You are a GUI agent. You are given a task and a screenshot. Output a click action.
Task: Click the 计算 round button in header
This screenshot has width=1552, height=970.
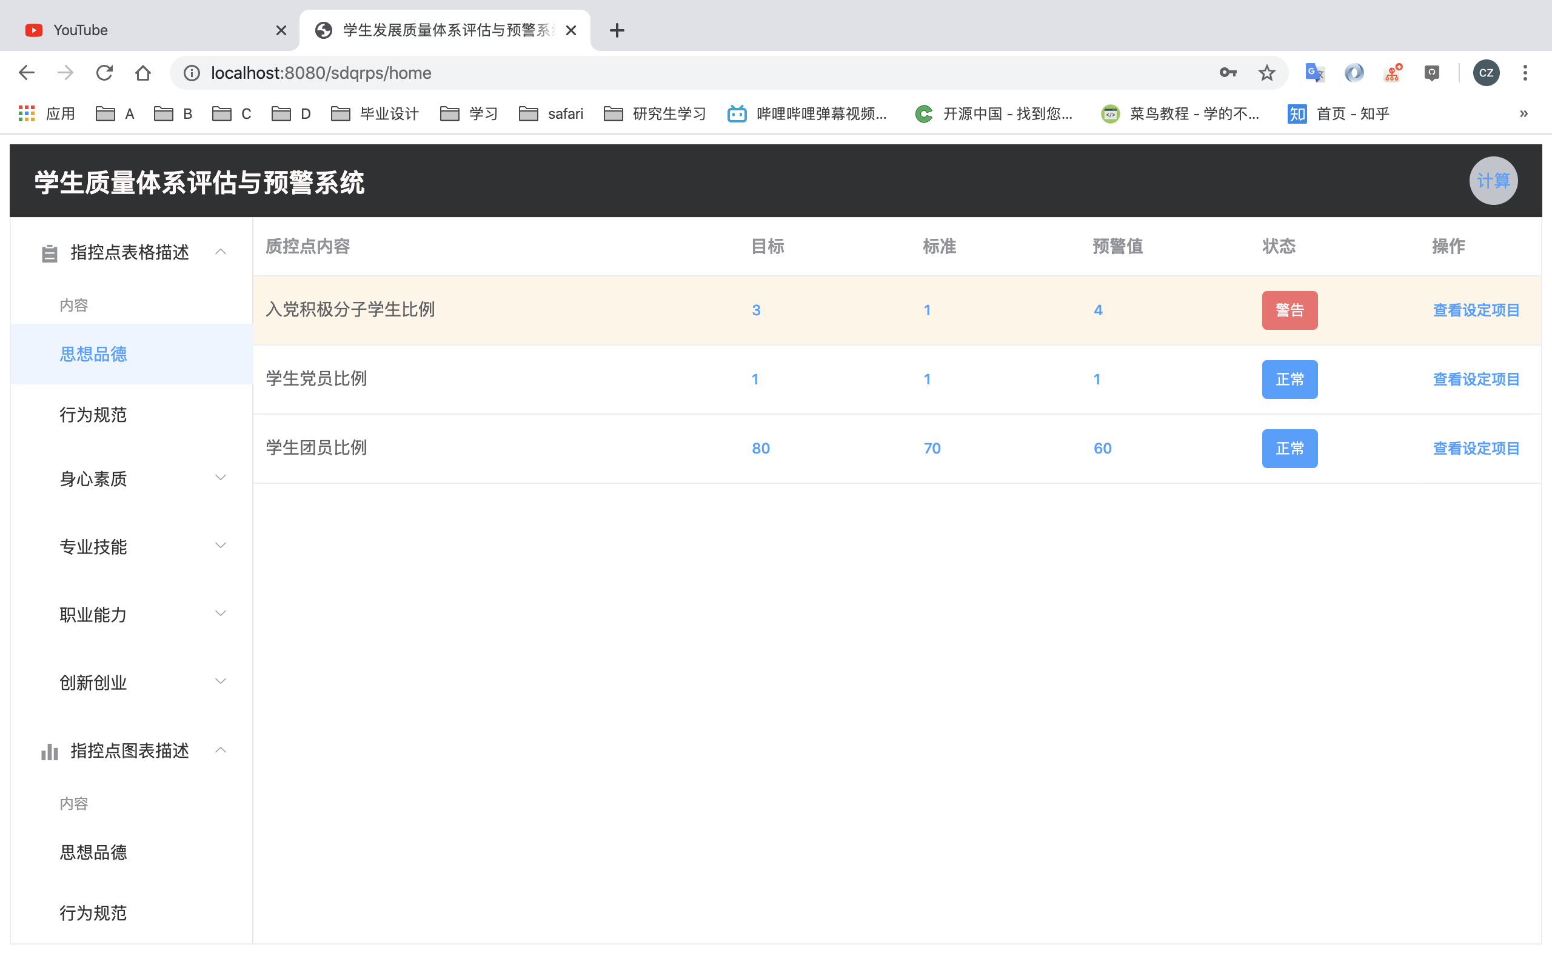(x=1493, y=181)
